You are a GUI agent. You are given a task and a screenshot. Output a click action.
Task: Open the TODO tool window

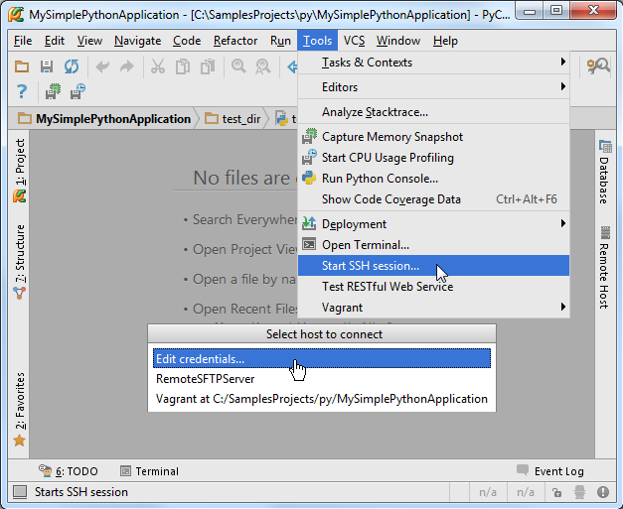(x=68, y=471)
